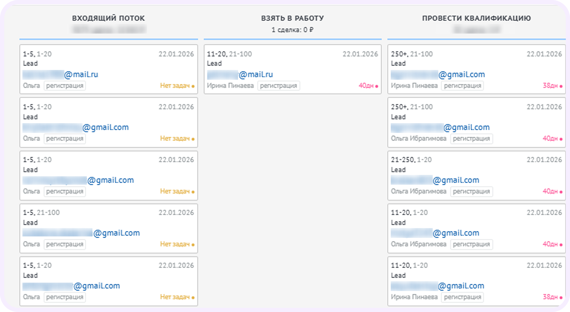This screenshot has height=312, width=570.
Task: Click the "регистрация" tag on the "21-250, 1-20" card
Action: (x=471, y=191)
